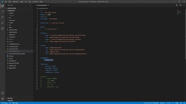Open the init.sh file
The width and height of the screenshot is (186, 104).
pos(11,58)
